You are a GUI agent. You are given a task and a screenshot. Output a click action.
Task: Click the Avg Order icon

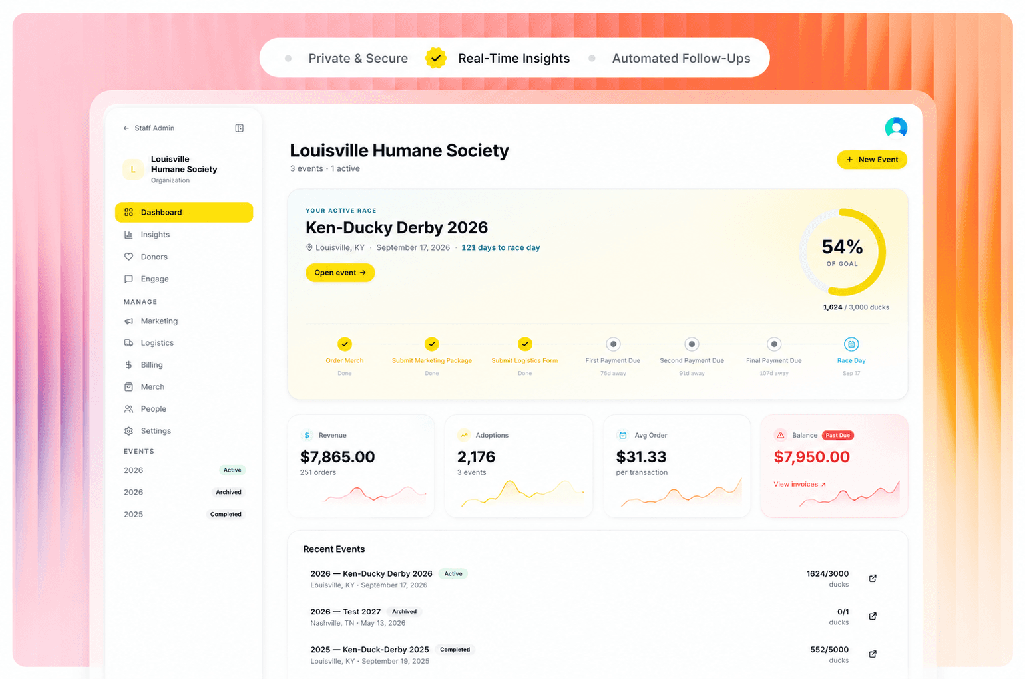[x=623, y=436]
